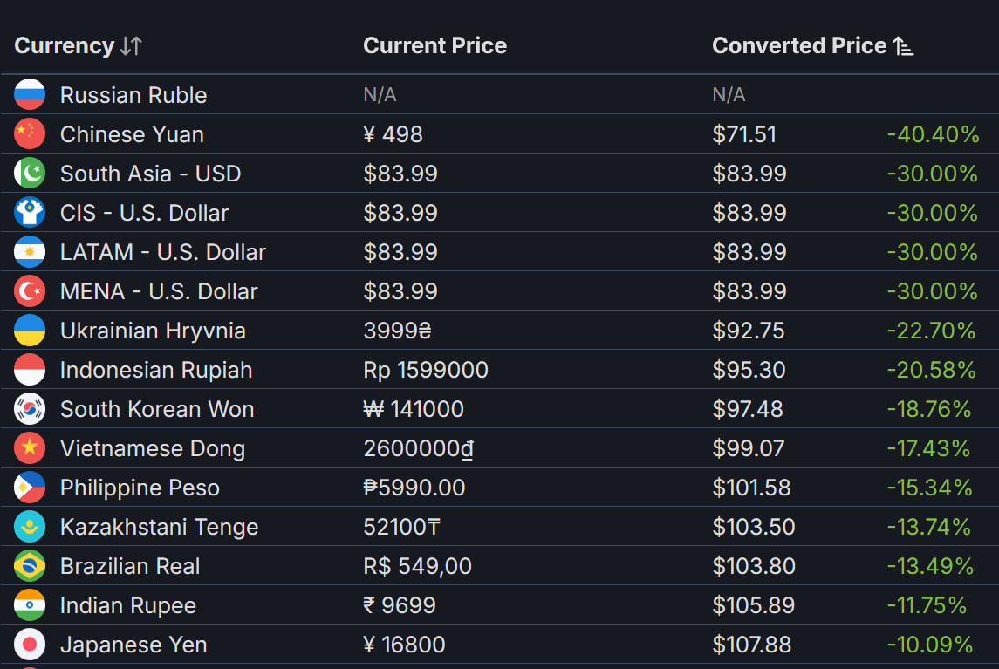
Task: Click the Russian Ruble flag icon
Action: click(30, 94)
